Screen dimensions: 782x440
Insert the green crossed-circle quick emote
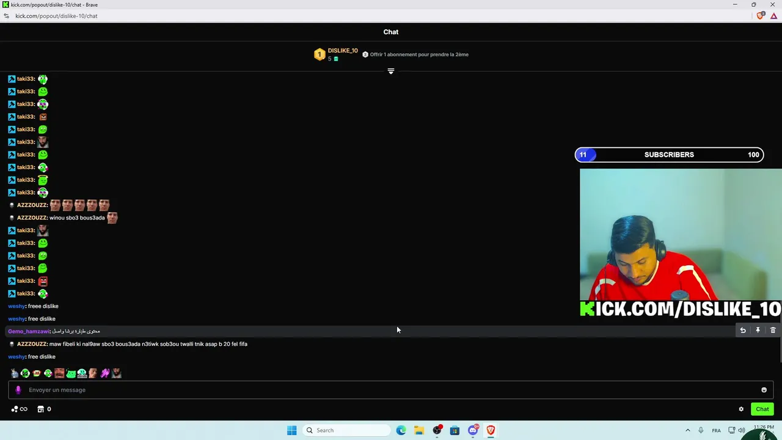coord(25,373)
